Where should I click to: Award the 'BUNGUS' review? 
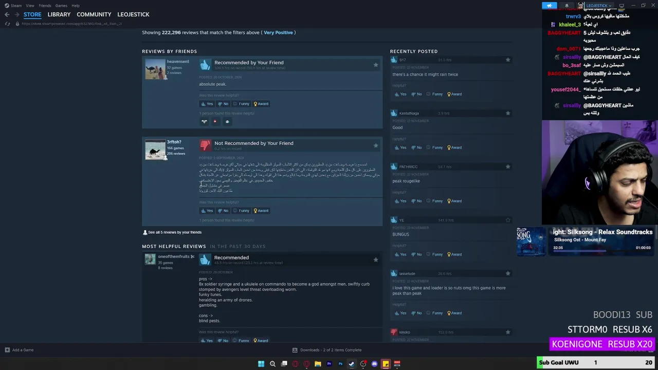454,254
